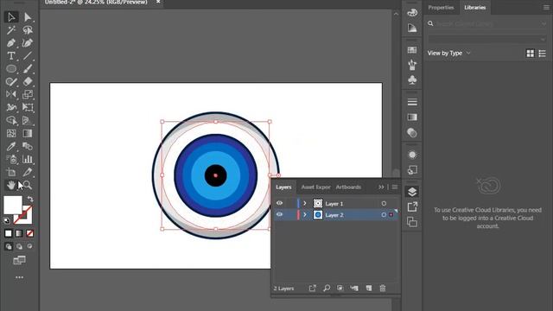The width and height of the screenshot is (553, 311).
Task: Switch to the Artboards tab
Action: click(x=348, y=187)
